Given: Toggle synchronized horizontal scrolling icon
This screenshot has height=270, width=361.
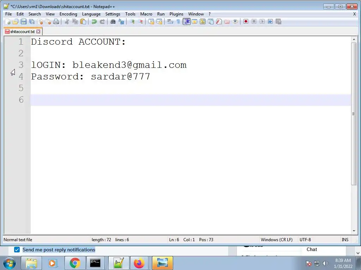Looking at the screenshot, I should 159,21.
